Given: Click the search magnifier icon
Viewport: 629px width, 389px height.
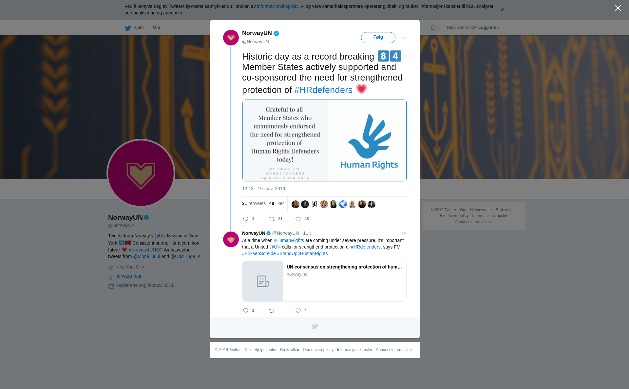Looking at the screenshot, I should click(433, 28).
